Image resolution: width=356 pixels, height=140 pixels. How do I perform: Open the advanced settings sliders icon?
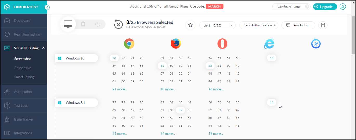tap(323, 25)
